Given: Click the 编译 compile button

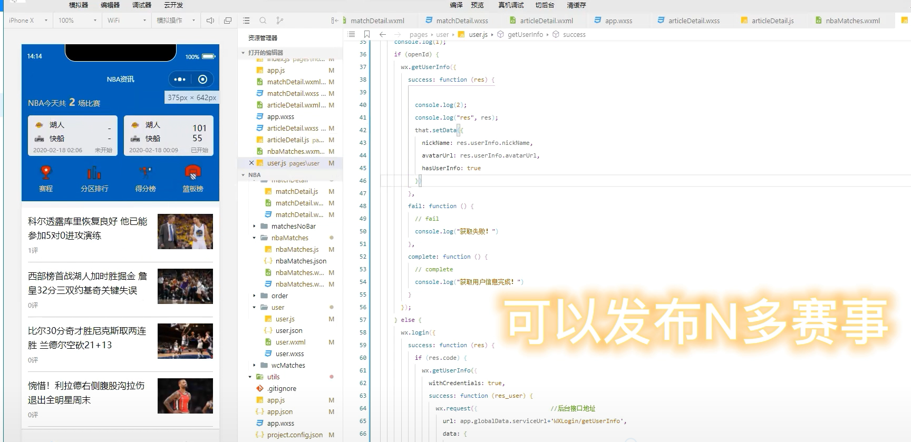Looking at the screenshot, I should click(456, 5).
